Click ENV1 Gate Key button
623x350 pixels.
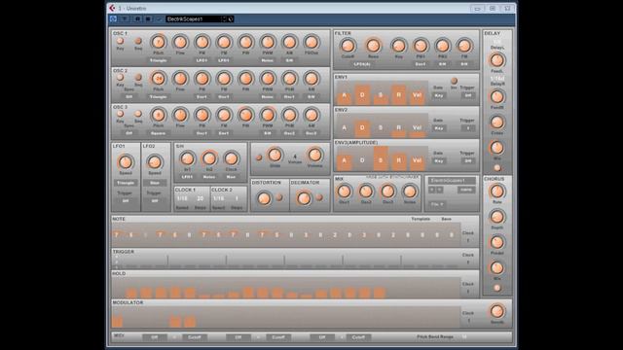439,95
